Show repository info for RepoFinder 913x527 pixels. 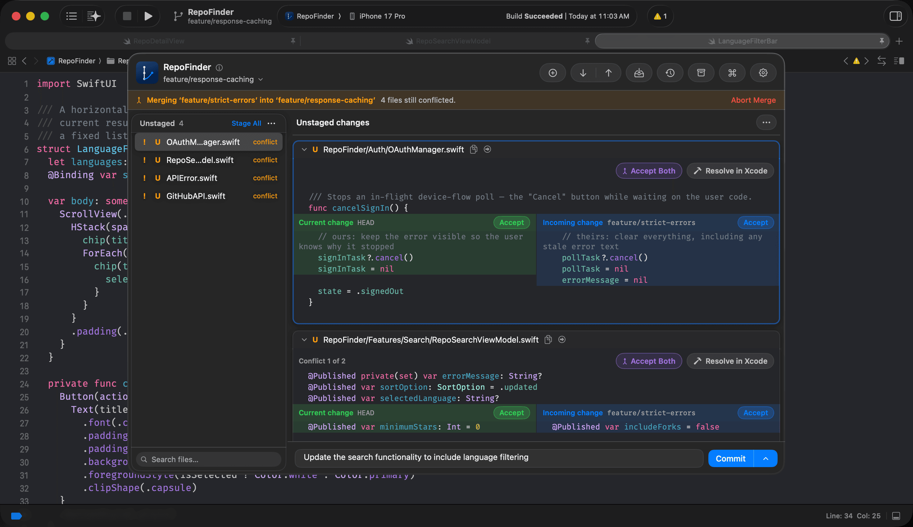(x=219, y=67)
